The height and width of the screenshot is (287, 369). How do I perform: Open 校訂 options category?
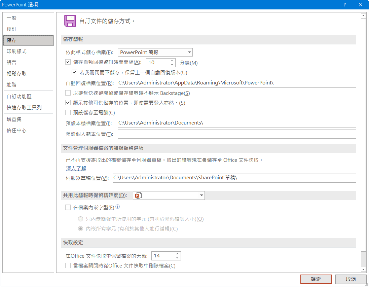coord(28,29)
